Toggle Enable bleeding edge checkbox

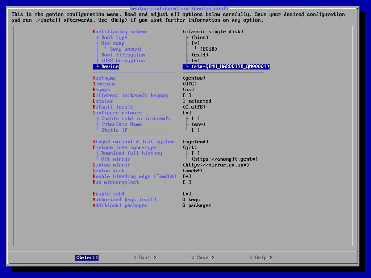187,176
